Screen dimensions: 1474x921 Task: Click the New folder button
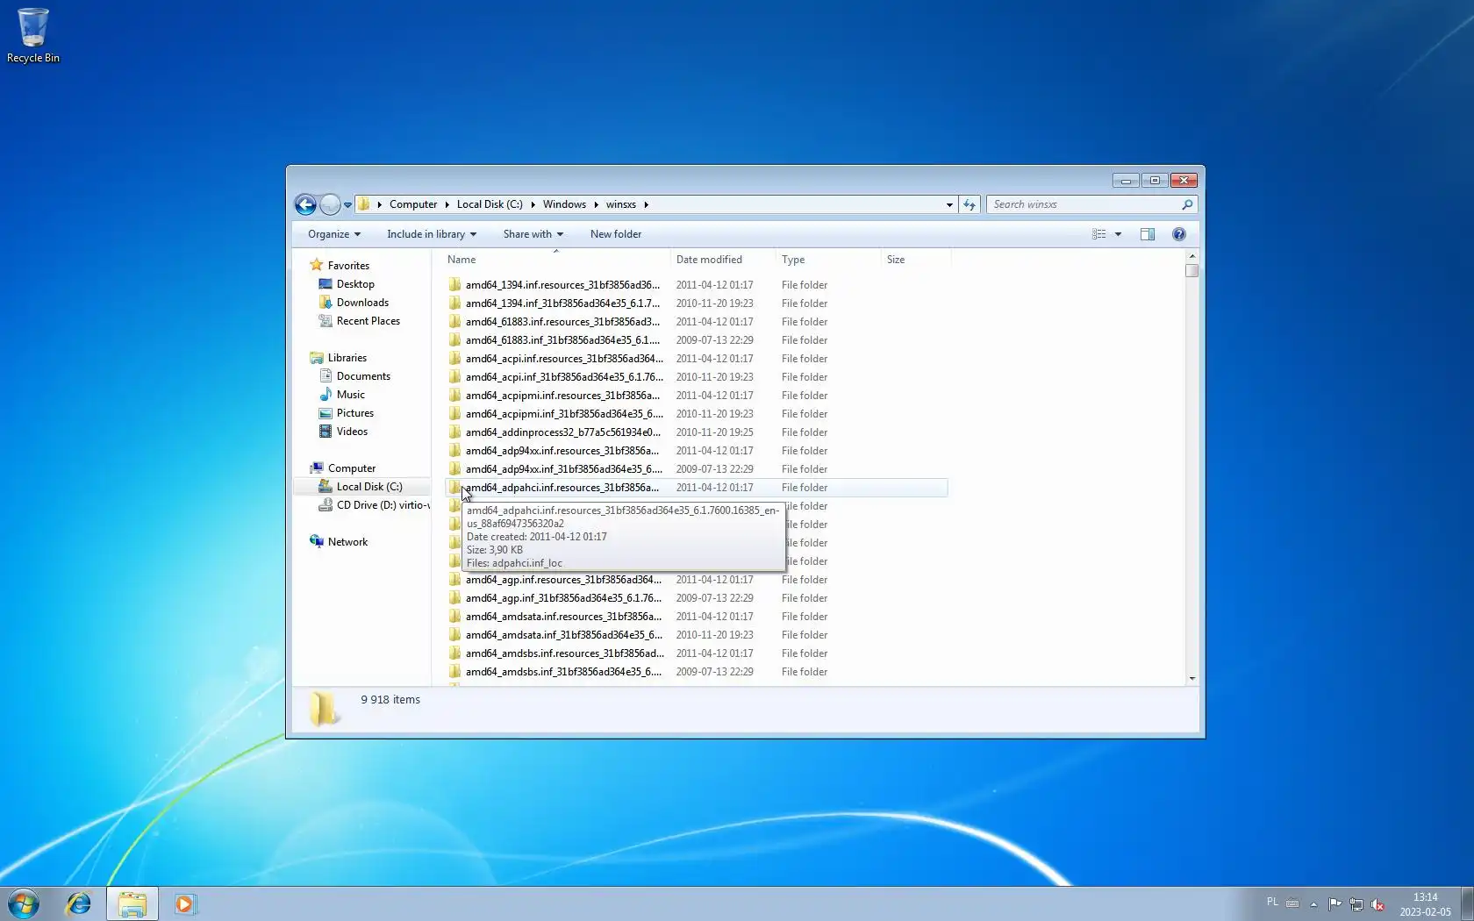[616, 234]
